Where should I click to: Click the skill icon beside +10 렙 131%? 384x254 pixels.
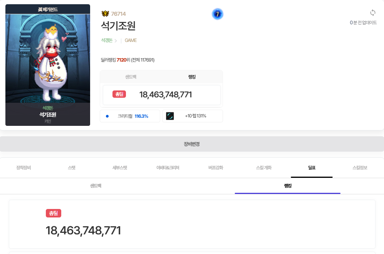pyautogui.click(x=170, y=116)
